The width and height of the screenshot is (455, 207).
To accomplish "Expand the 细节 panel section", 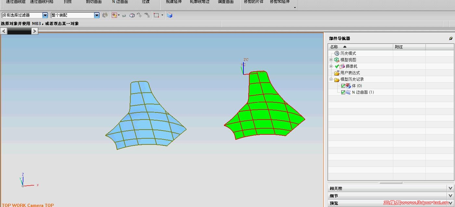I will [x=450, y=196].
